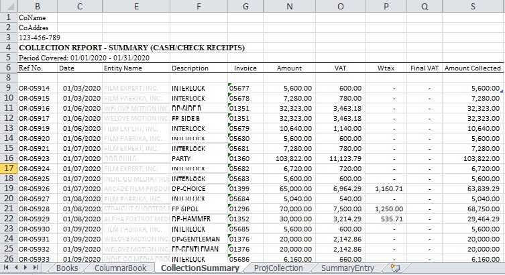Viewport: 505px width, 275px height.
Task: Click the 70,000.00 amount cell
Action: [x=289, y=209]
